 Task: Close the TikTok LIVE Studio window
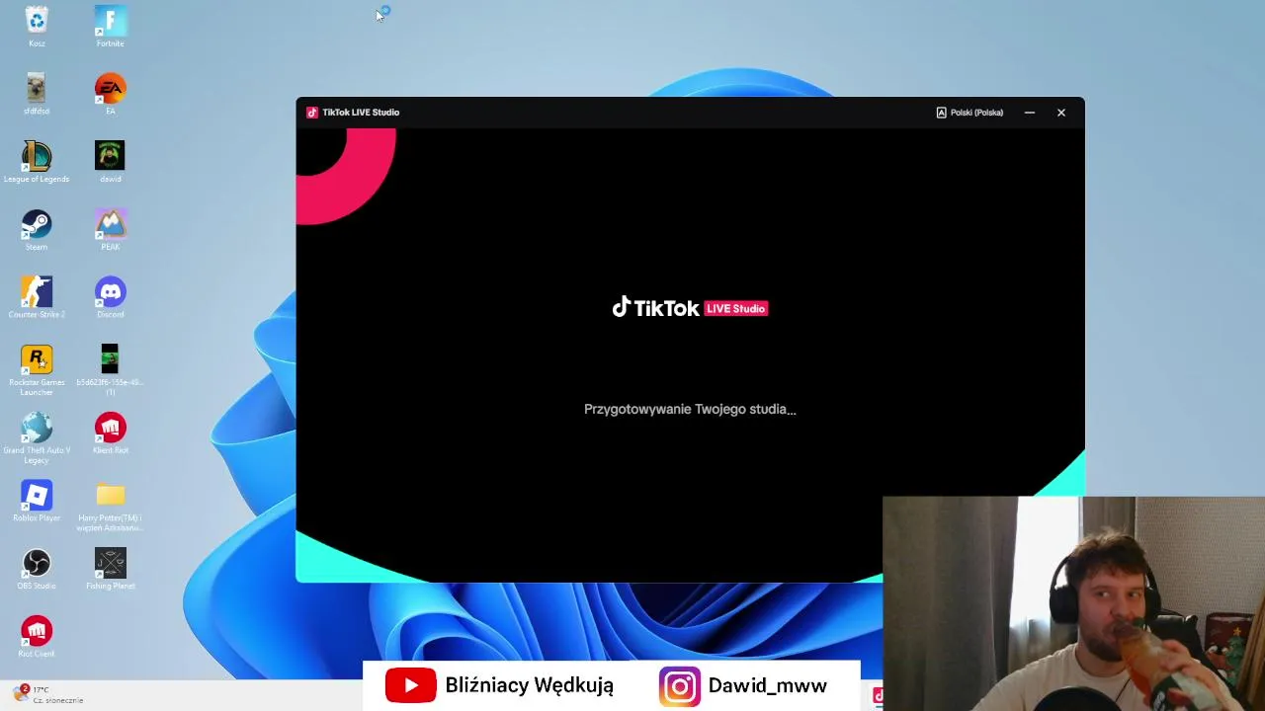(1061, 113)
